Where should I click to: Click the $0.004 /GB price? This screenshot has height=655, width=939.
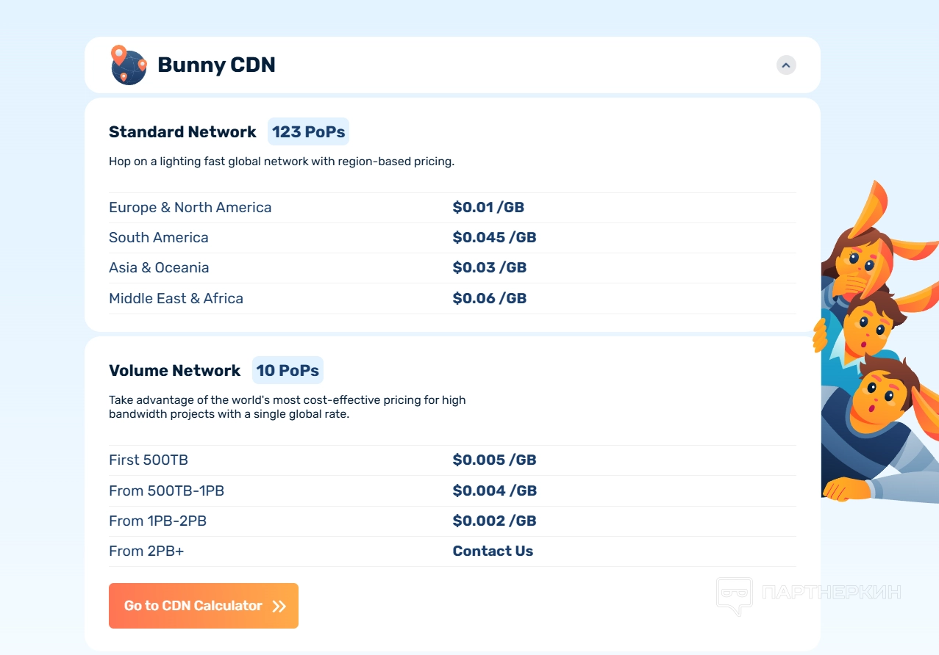point(494,491)
